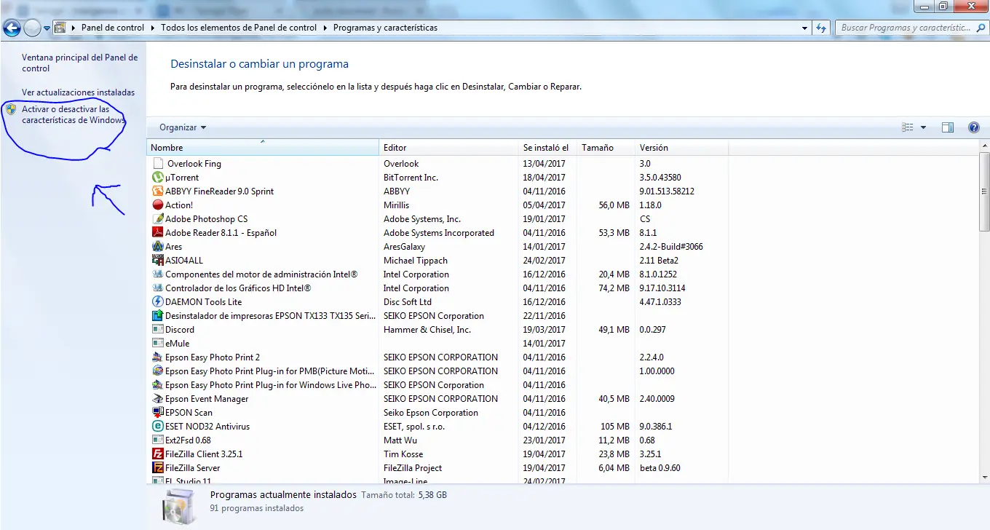The height and width of the screenshot is (530, 990).
Task: Open the recent pages dropdown arrow
Action: pos(47,28)
